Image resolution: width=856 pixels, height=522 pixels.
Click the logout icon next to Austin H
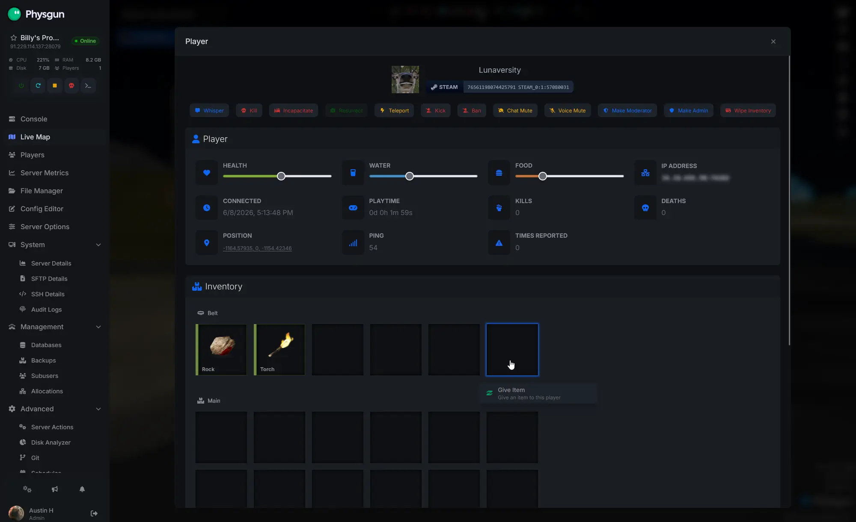point(94,513)
